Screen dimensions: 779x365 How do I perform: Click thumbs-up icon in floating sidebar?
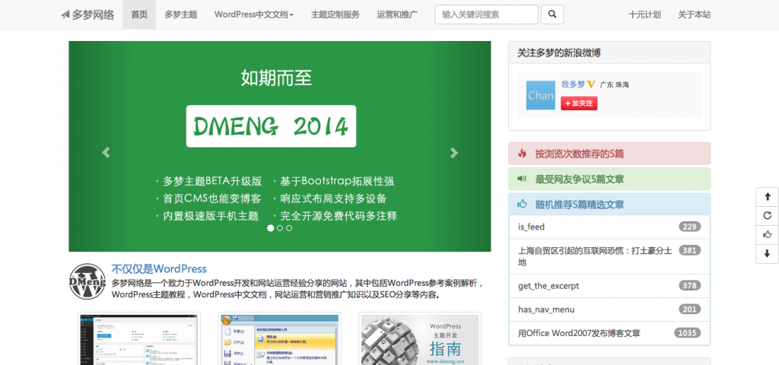[x=767, y=234]
